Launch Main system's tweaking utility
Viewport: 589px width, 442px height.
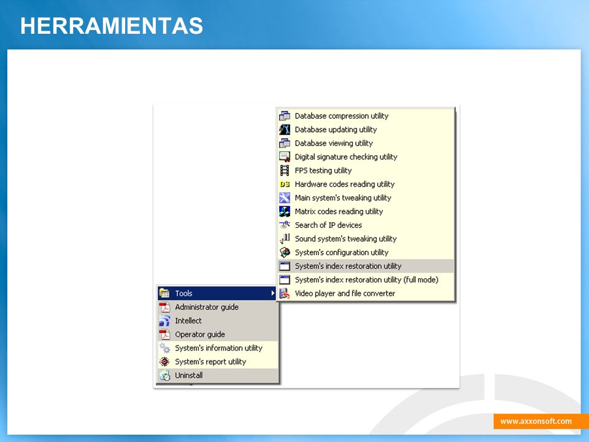point(366,198)
